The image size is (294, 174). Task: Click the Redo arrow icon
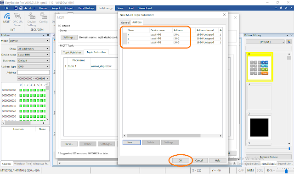[30, 8]
